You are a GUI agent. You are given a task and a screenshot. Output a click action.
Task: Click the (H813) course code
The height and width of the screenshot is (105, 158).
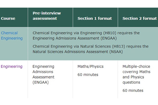point(118,46)
